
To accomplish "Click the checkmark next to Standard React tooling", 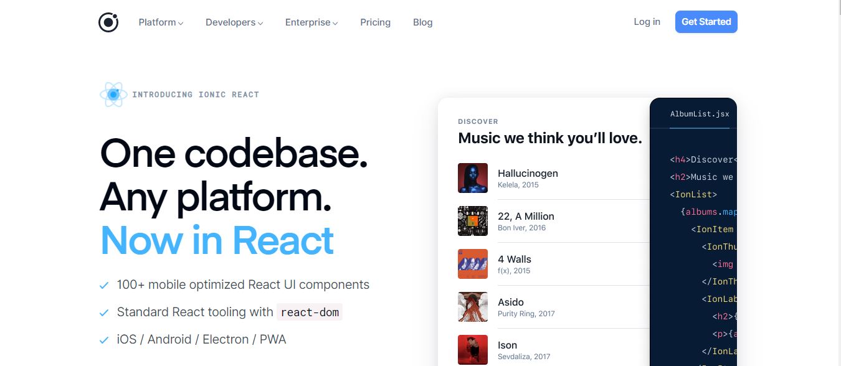I will coord(104,313).
